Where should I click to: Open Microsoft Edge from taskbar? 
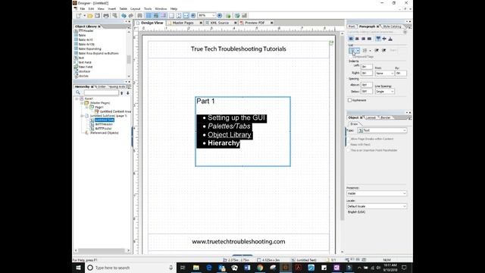[x=209, y=268]
